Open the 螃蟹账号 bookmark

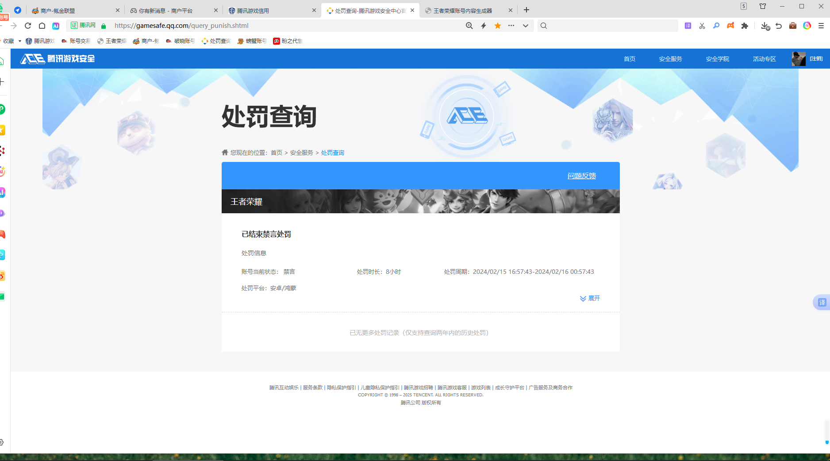[x=252, y=41]
